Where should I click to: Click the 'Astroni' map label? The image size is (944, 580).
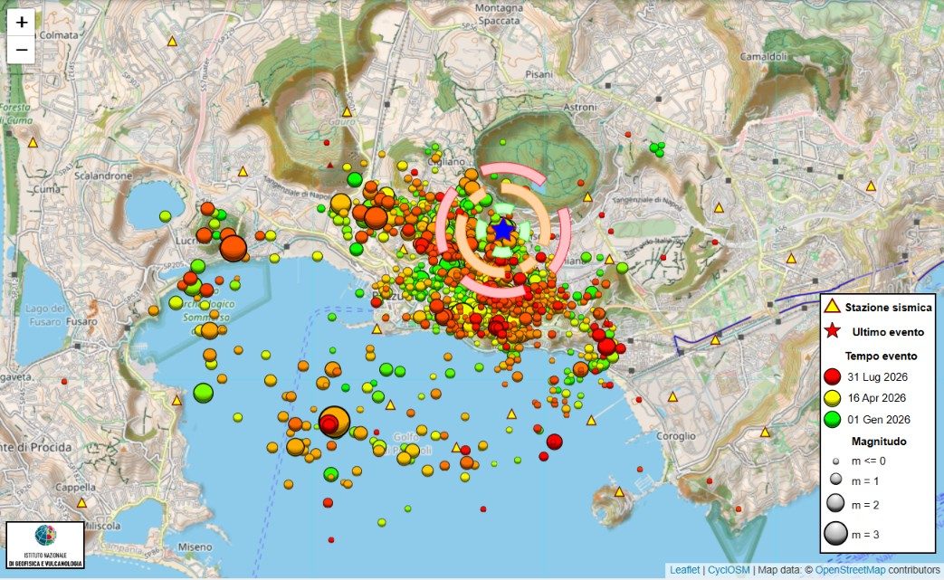[580, 107]
